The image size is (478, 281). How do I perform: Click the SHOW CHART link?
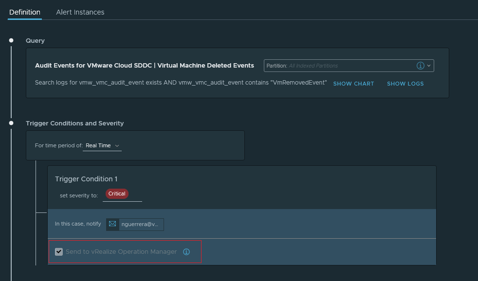click(353, 84)
